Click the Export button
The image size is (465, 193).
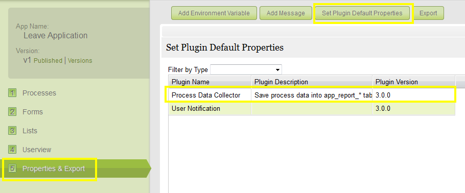point(428,13)
